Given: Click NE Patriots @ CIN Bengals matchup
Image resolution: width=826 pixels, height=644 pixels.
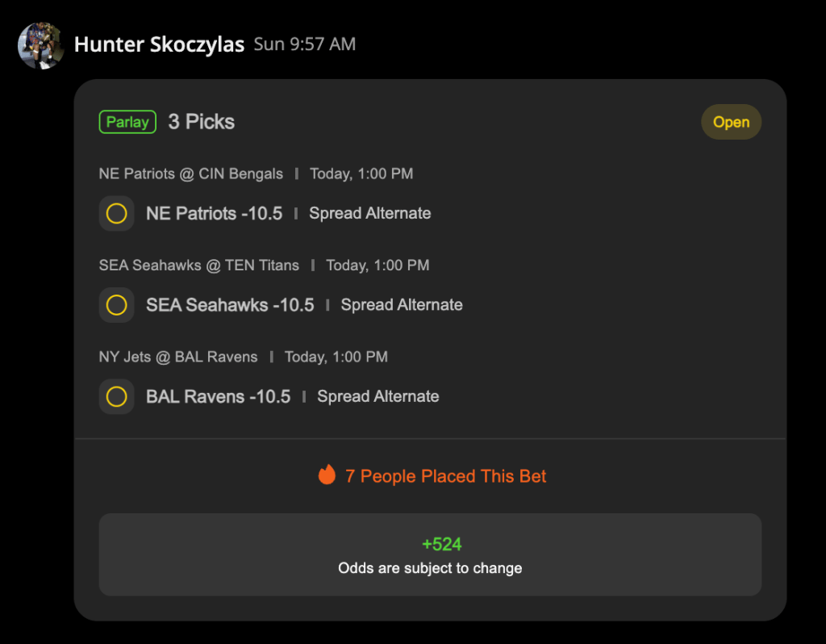Looking at the screenshot, I should pos(191,174).
